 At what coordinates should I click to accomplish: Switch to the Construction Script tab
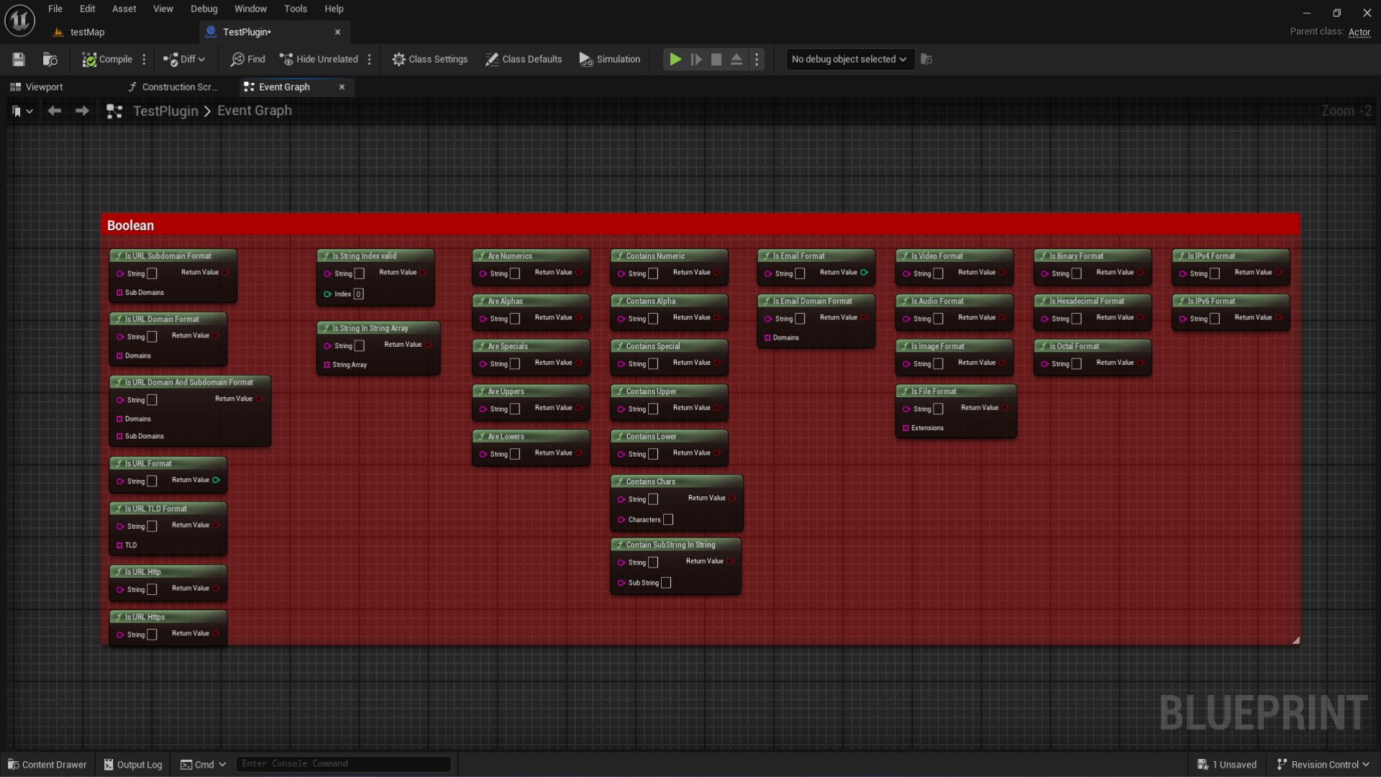tap(173, 87)
